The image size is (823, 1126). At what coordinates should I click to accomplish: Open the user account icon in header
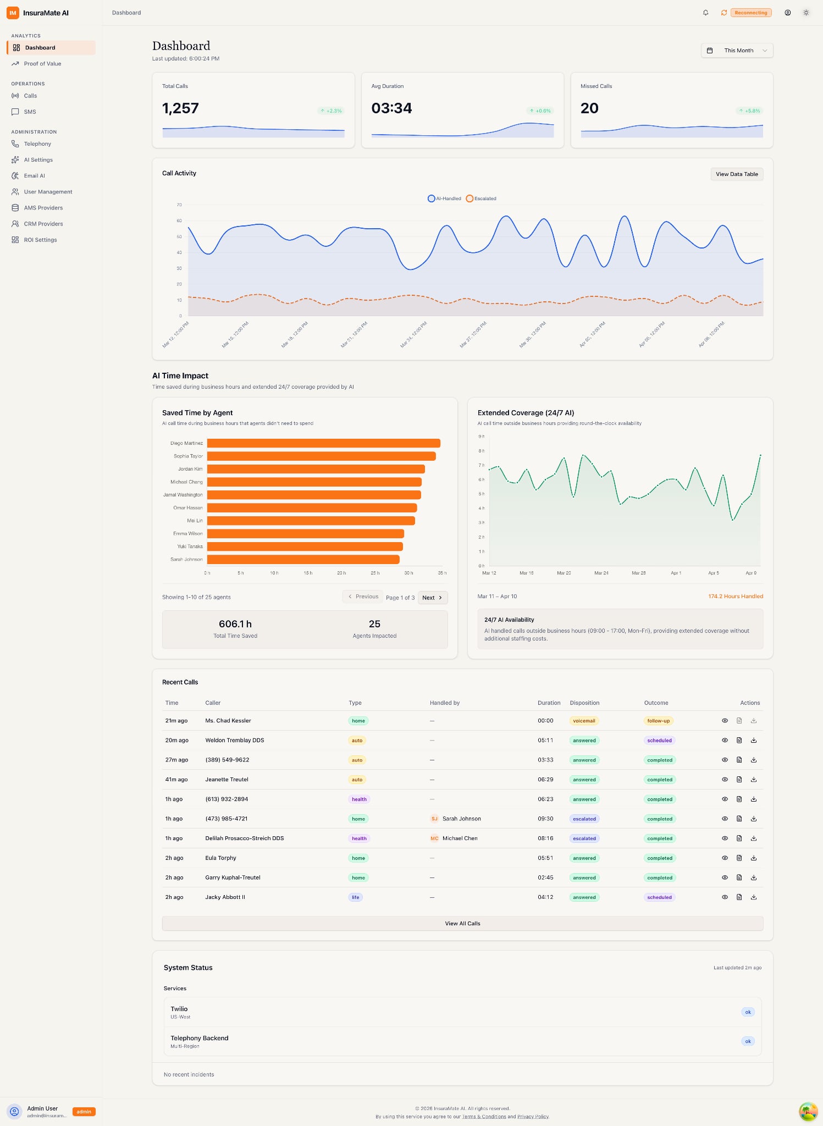click(x=788, y=13)
